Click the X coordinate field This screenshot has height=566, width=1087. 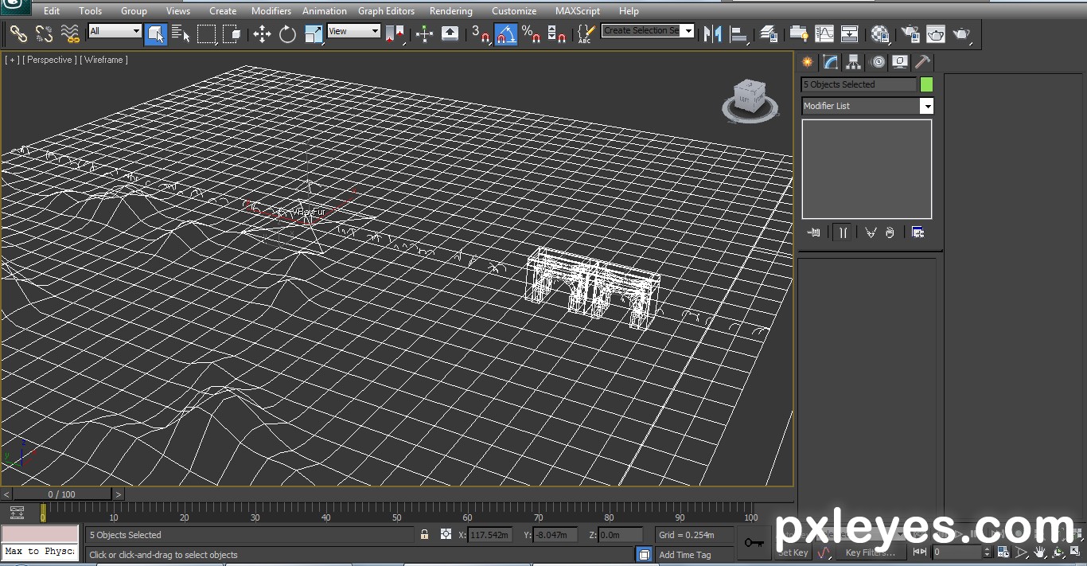pyautogui.click(x=489, y=535)
